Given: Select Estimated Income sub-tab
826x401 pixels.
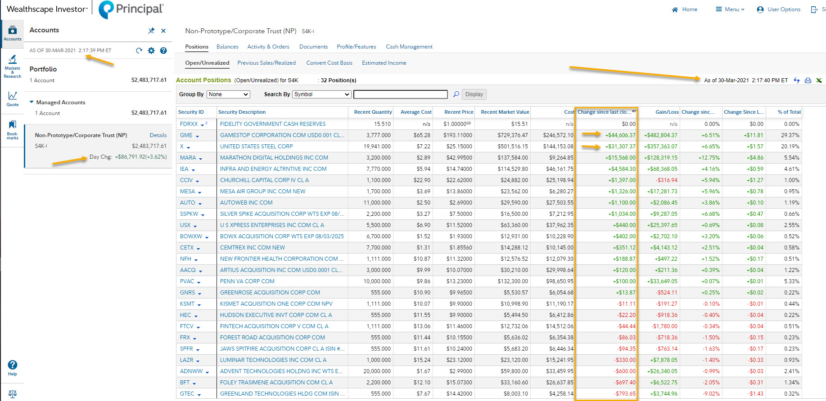Looking at the screenshot, I should [384, 63].
